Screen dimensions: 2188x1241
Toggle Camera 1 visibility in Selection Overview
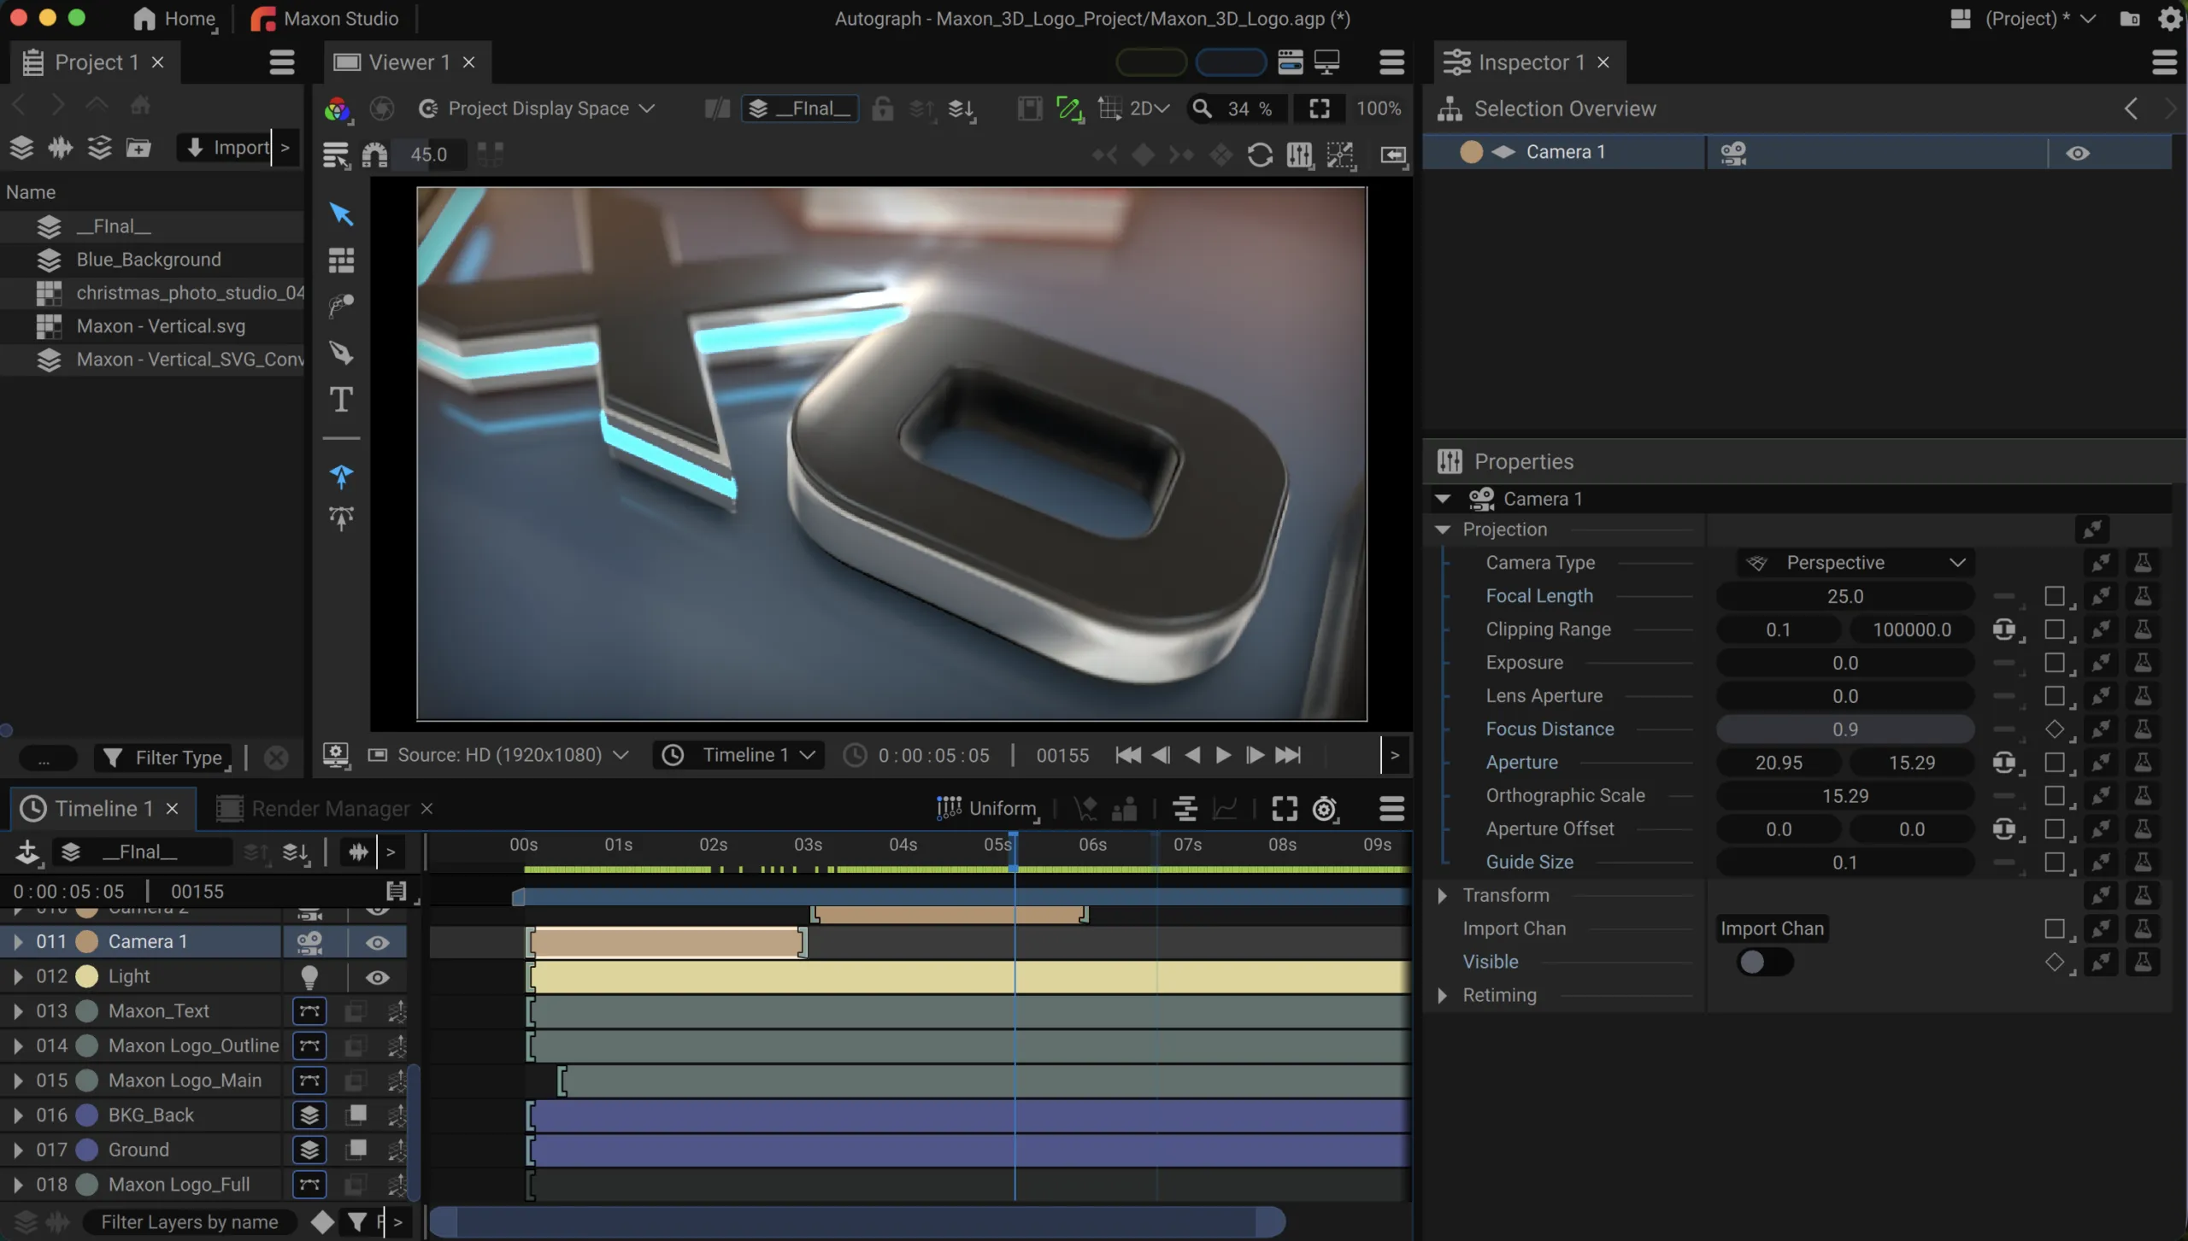pyautogui.click(x=2077, y=153)
